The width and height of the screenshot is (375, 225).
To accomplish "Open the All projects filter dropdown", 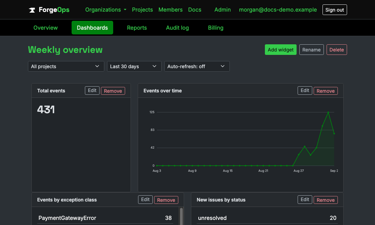I will [66, 66].
